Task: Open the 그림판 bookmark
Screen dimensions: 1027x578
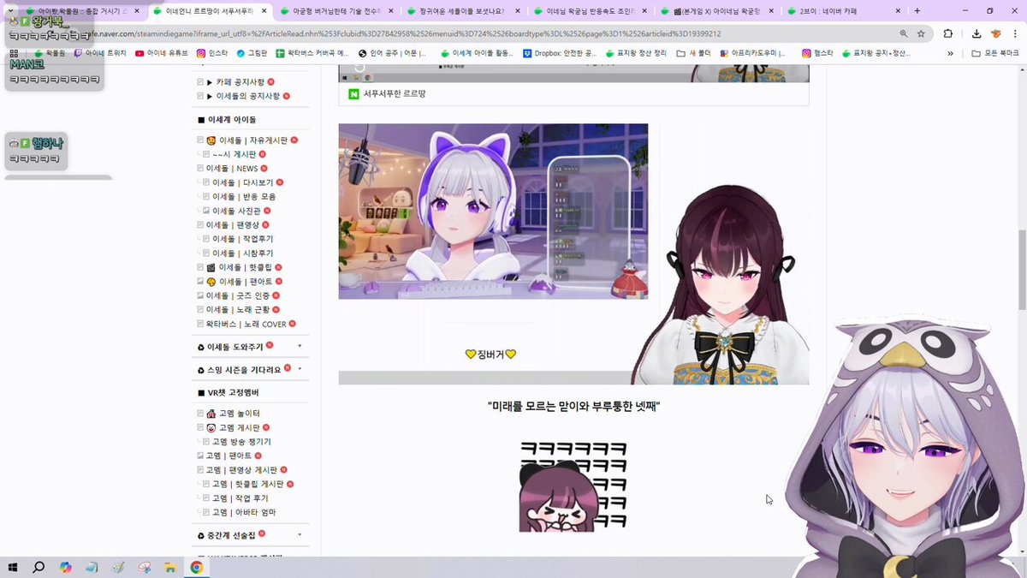Action: point(252,53)
